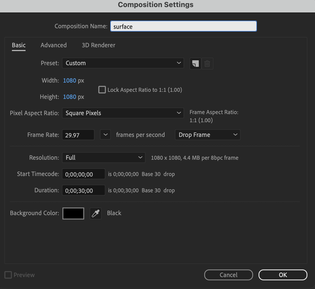Open the Pixel Aspect Ratio dropdown

click(x=123, y=113)
